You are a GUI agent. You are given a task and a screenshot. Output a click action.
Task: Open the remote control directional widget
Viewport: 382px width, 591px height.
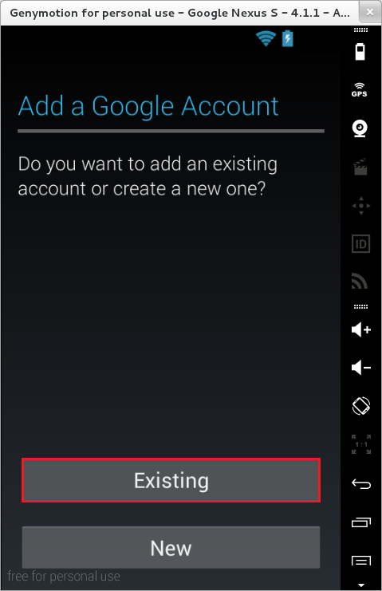(361, 206)
